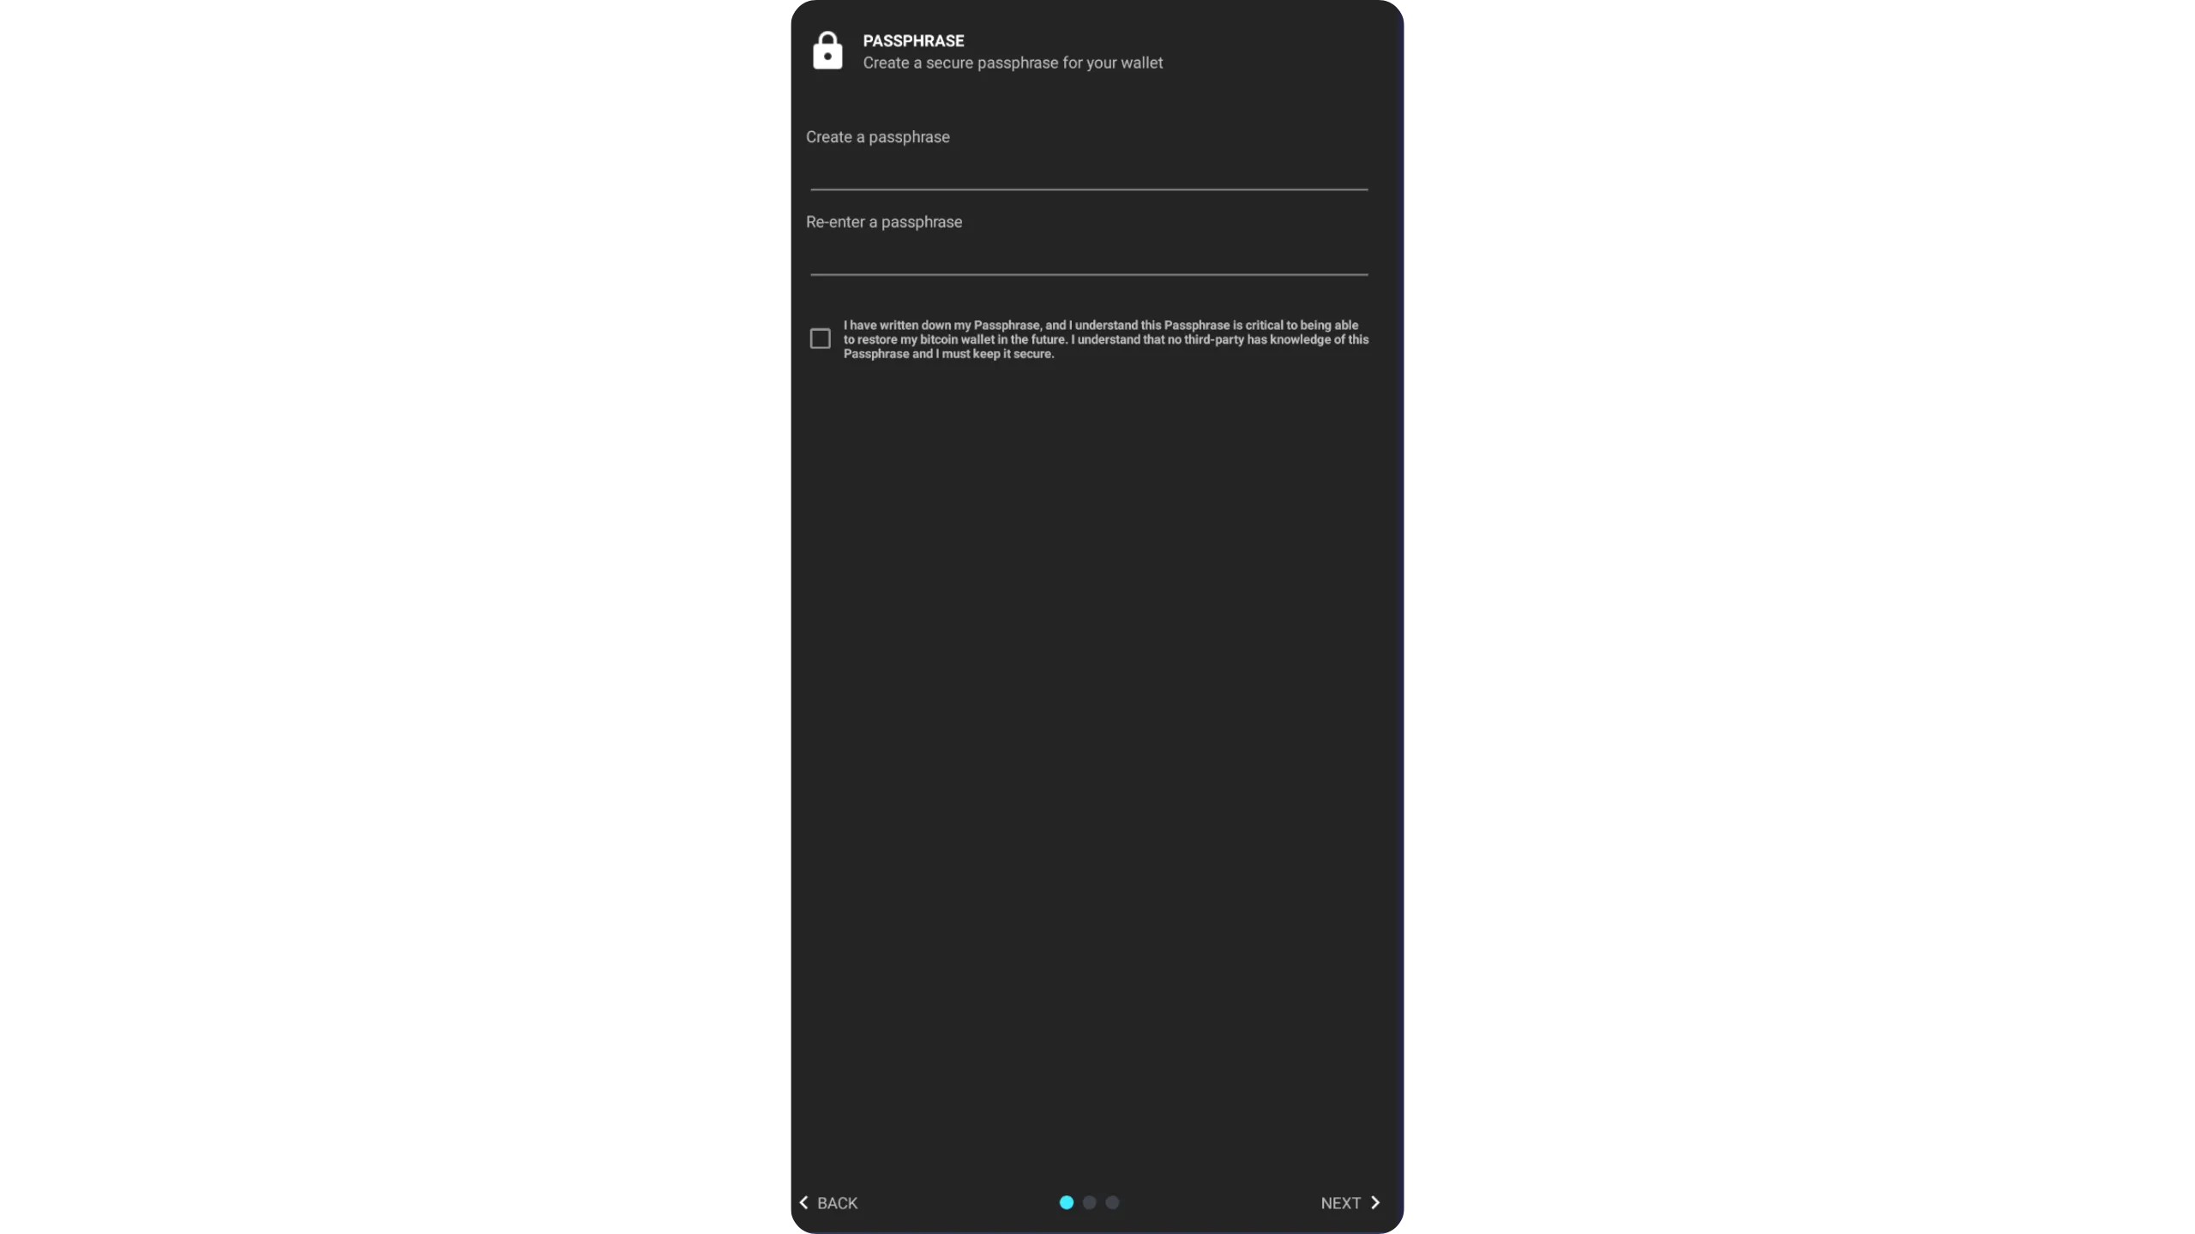Image resolution: width=2195 pixels, height=1234 pixels.
Task: Click the white padlock icon
Action: click(x=827, y=51)
